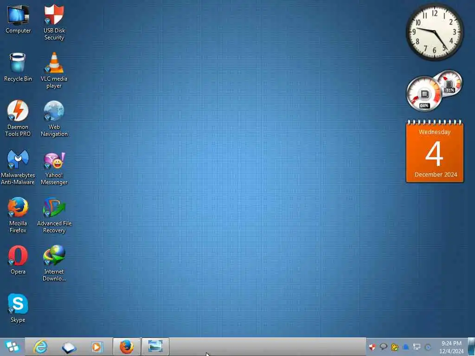Open Windows Media Player from taskbar
The image size is (475, 356).
[97, 347]
